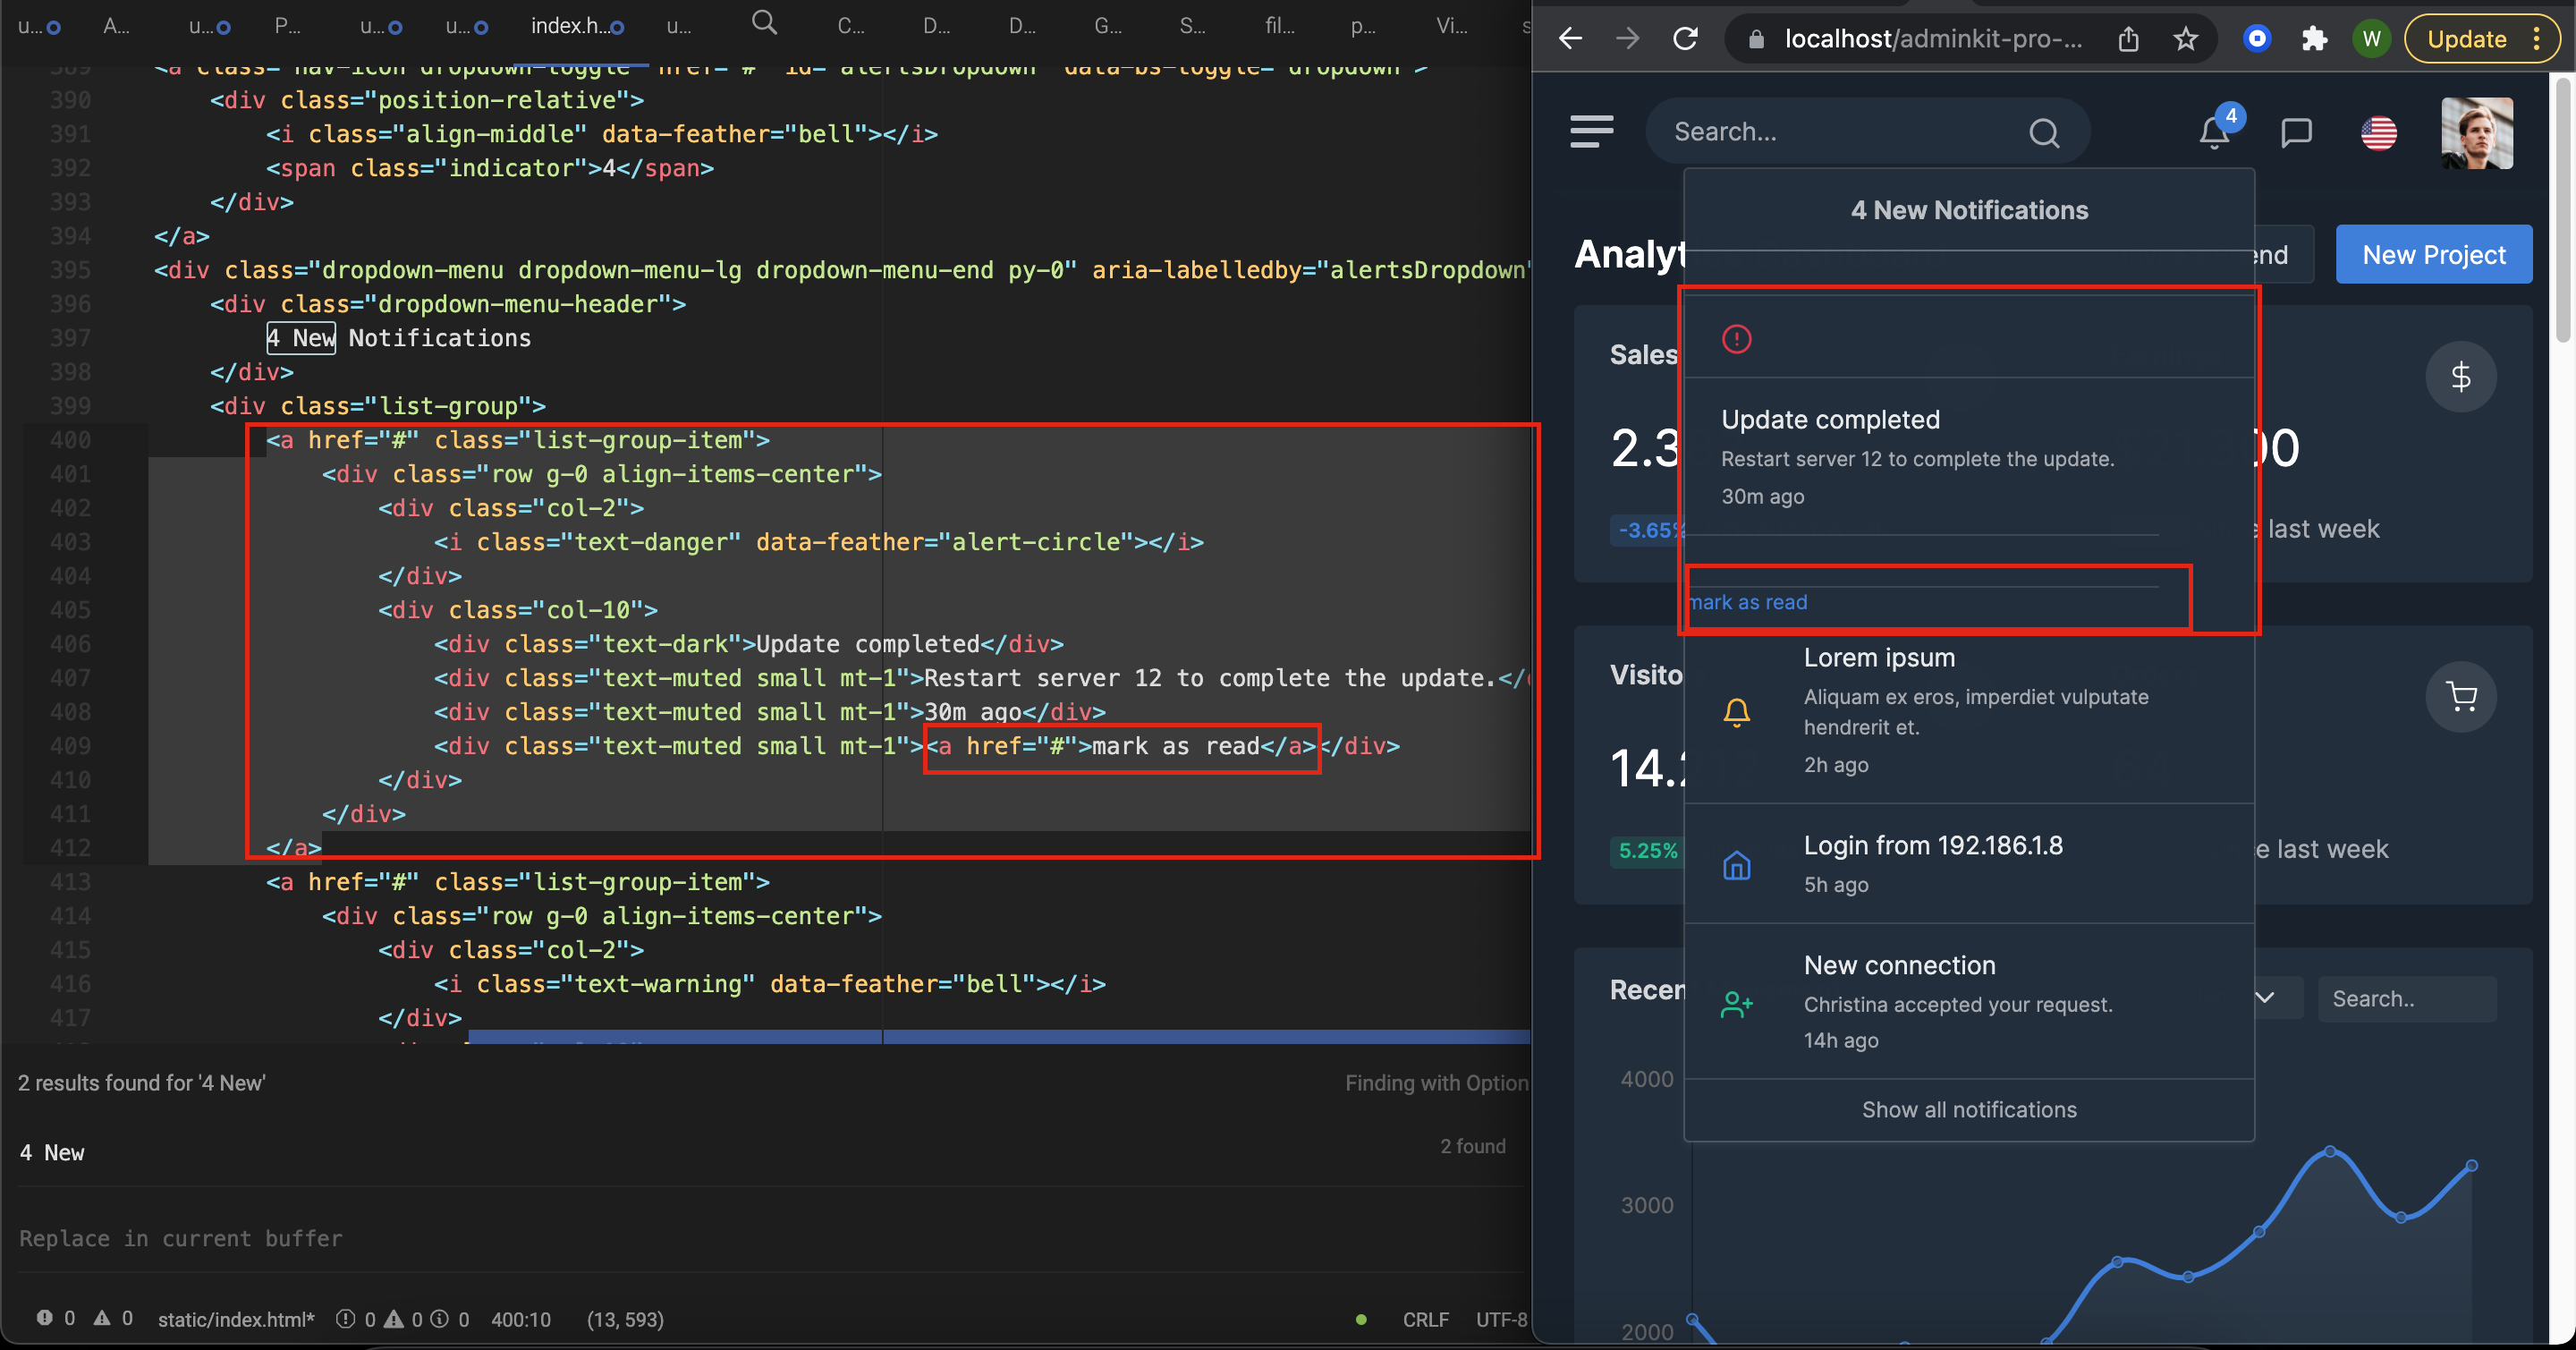
Task: Click the shopping cart icon on the Visitors card
Action: pos(2463,697)
